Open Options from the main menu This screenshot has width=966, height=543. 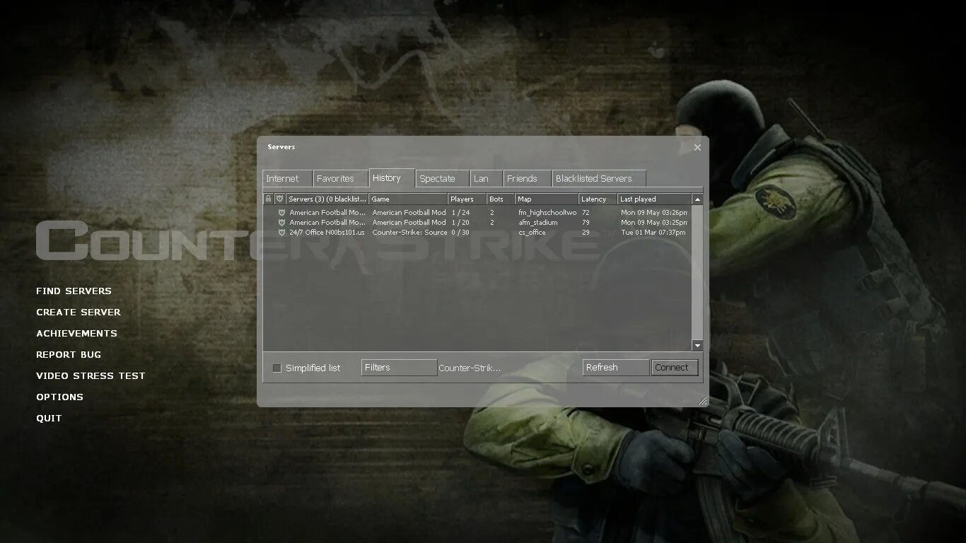click(x=60, y=397)
